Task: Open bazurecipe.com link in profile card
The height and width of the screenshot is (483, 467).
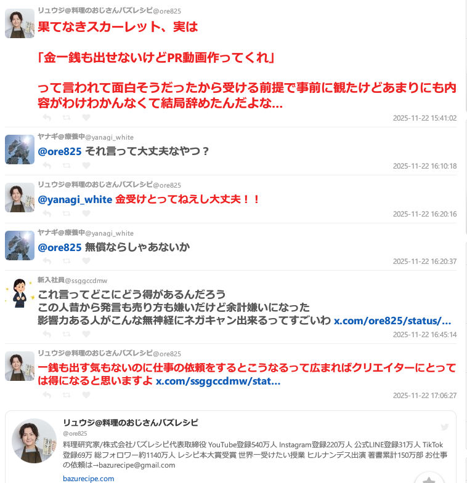Action: pos(89,478)
